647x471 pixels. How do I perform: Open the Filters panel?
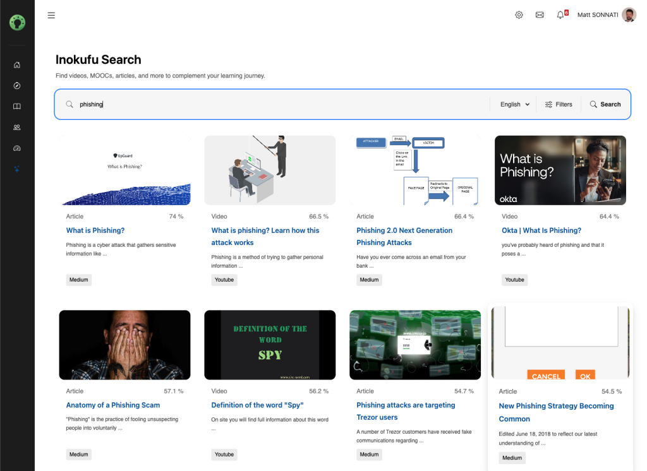point(559,104)
